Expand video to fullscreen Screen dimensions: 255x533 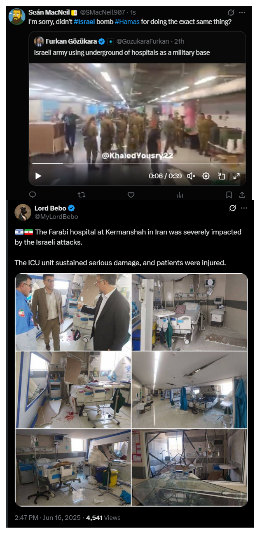[236, 176]
